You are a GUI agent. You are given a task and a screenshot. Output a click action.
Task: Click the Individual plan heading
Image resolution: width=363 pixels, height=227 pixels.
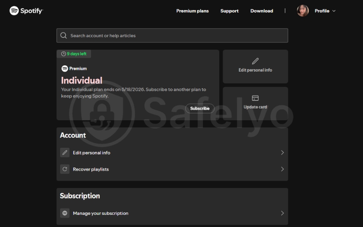(82, 80)
